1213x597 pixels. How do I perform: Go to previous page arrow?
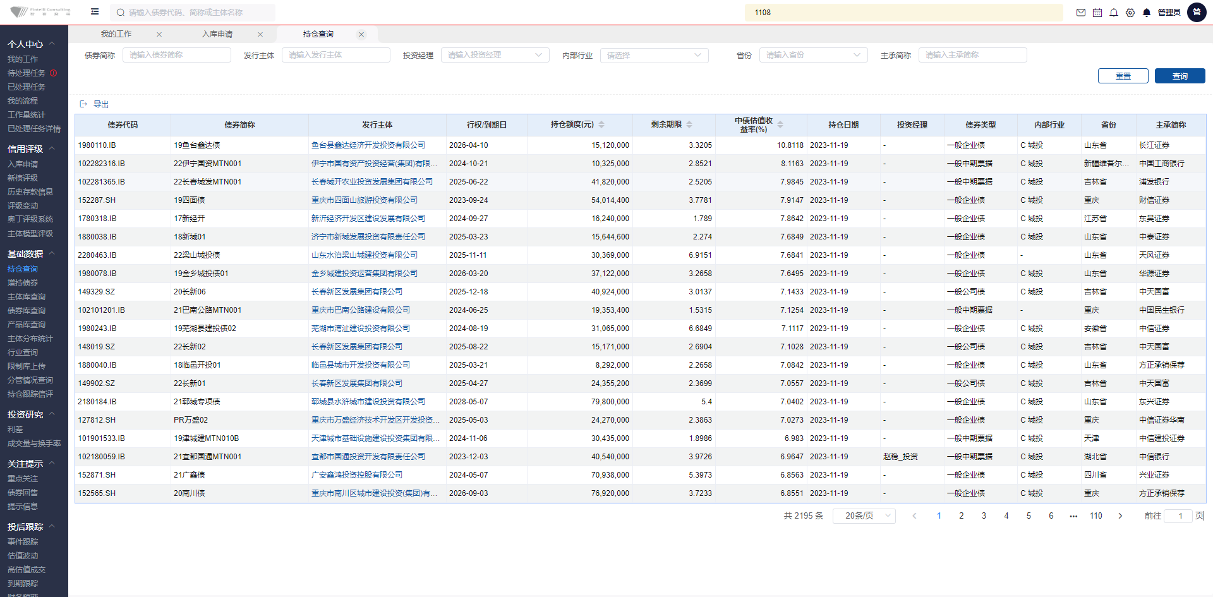click(914, 516)
